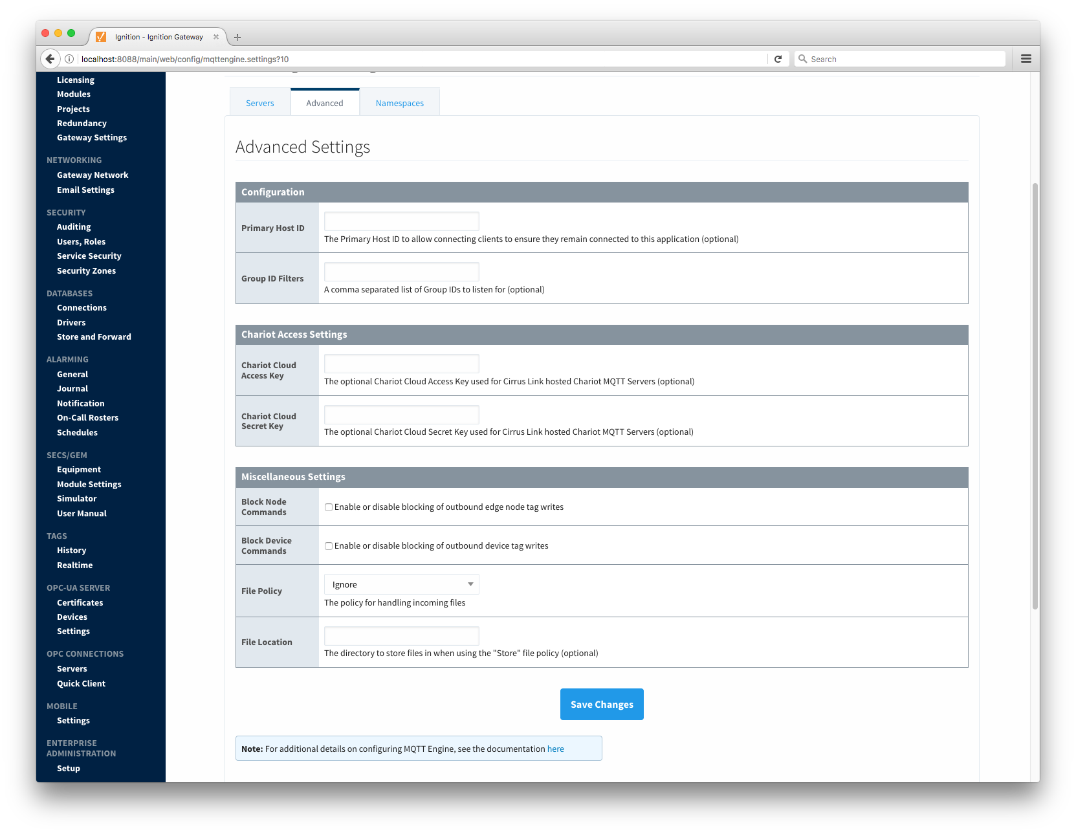
Task: Close the Ignition Gateway browser tab
Action: pos(216,37)
